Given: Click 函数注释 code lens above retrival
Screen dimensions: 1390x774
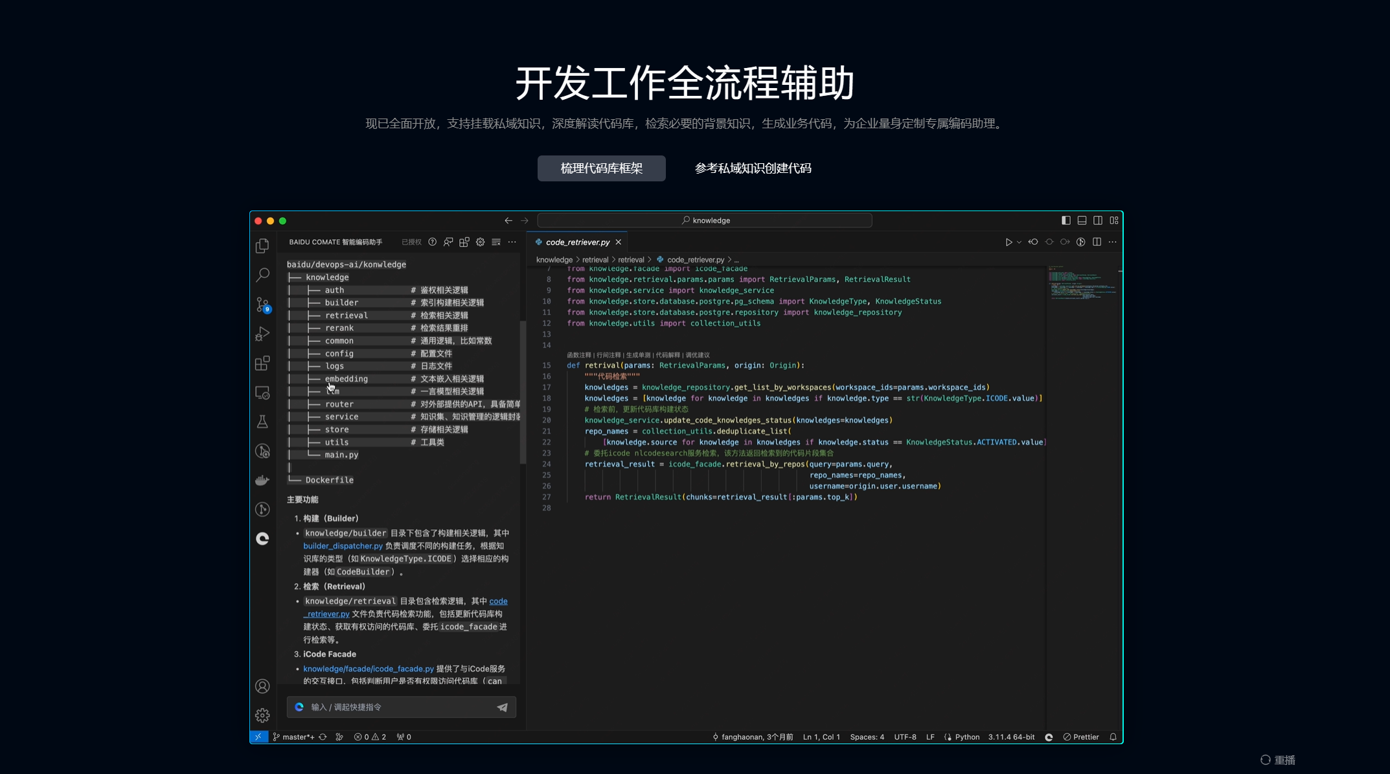Looking at the screenshot, I should 578,355.
